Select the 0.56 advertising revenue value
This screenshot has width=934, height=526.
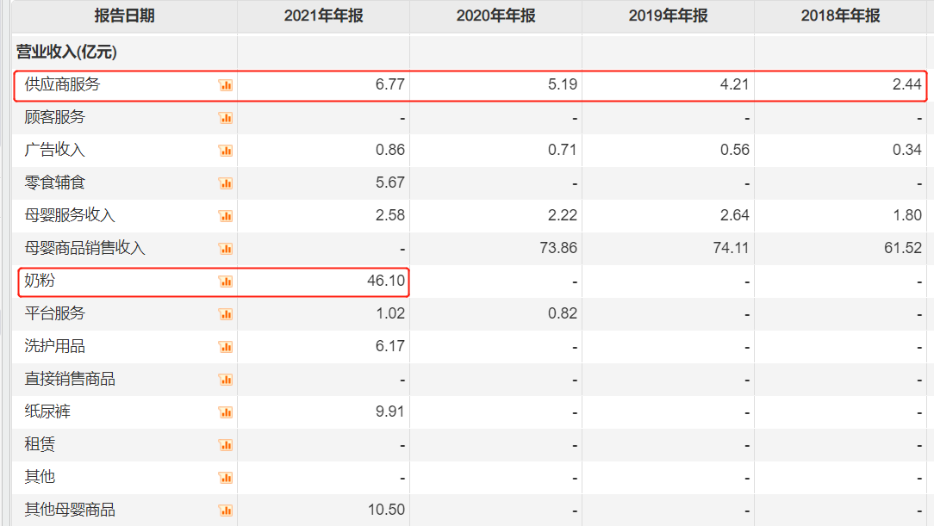[734, 150]
